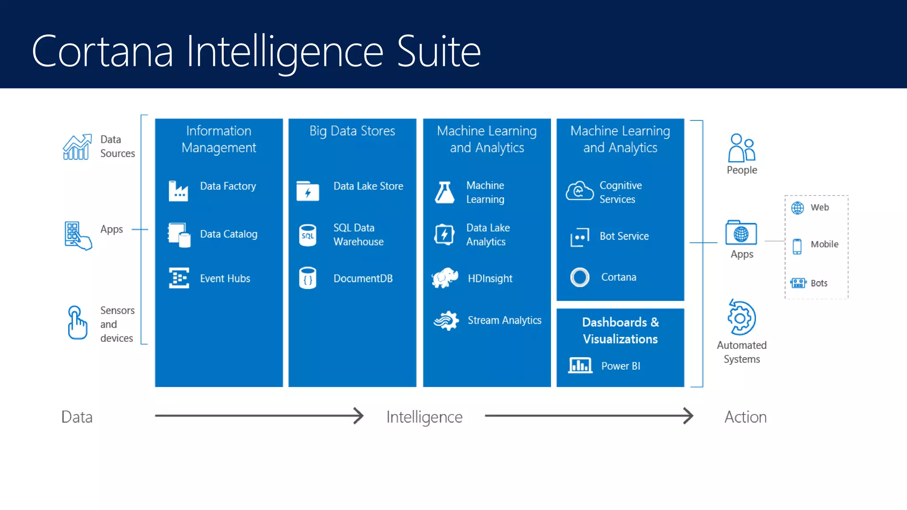
Task: Click the Event Hubs icon
Action: tap(179, 278)
